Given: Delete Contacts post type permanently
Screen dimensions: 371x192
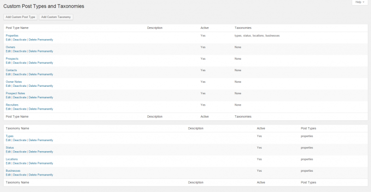Looking at the screenshot, I should pos(41,74).
